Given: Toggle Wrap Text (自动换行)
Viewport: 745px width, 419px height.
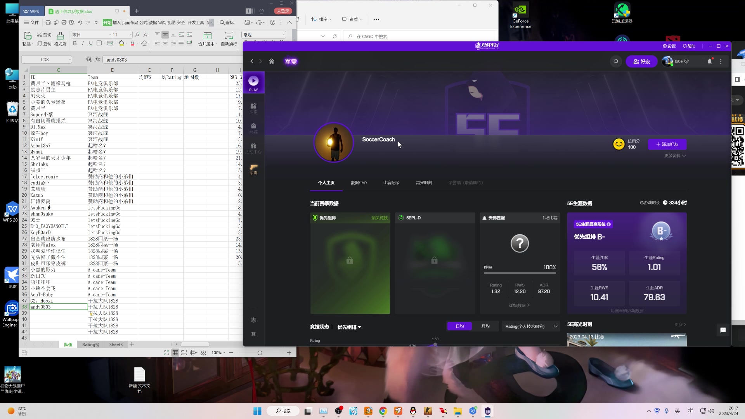Looking at the screenshot, I should click(x=229, y=39).
